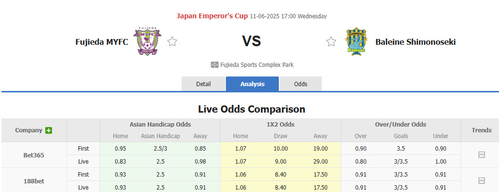Click the stadium icon beside Fujieda Sports Complex Park

pyautogui.click(x=214, y=65)
